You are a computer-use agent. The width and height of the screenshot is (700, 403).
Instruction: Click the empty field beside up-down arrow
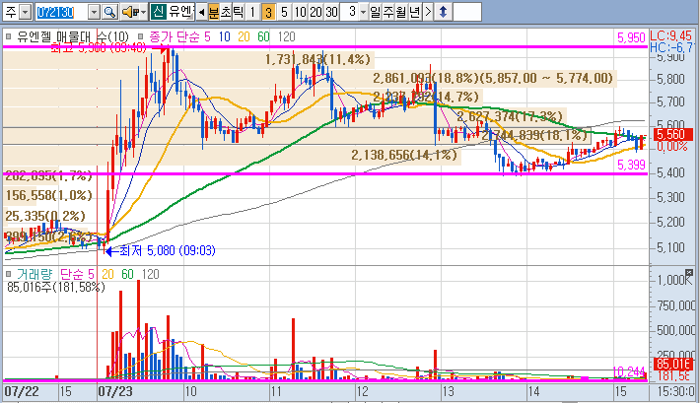pyautogui.click(x=467, y=12)
